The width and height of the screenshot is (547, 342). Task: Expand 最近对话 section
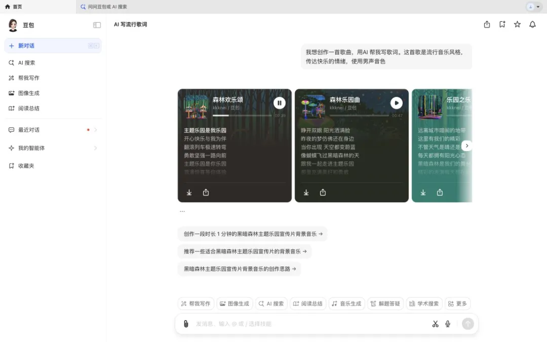click(x=95, y=130)
